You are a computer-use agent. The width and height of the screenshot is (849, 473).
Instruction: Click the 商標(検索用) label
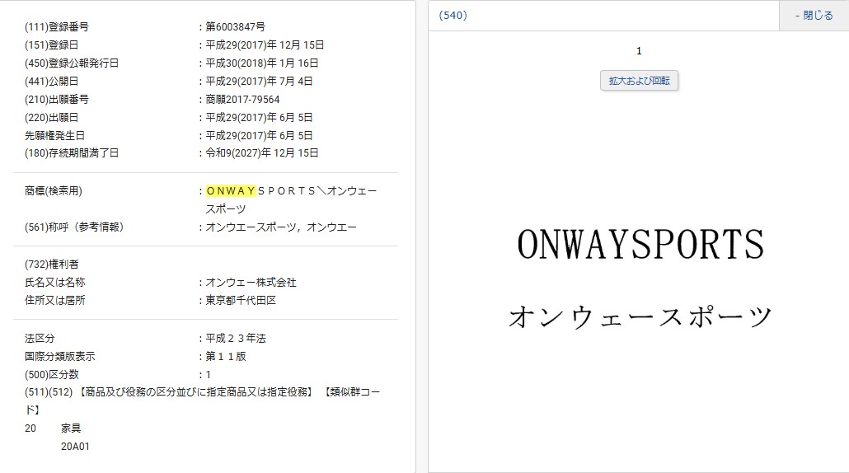coord(53,191)
